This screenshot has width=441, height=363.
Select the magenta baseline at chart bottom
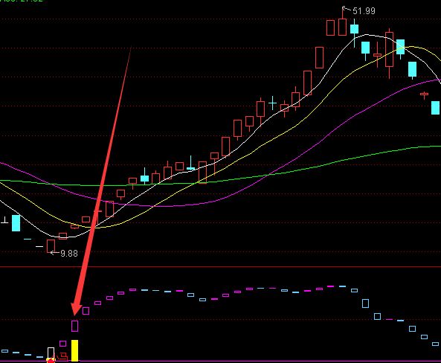(x=220, y=361)
